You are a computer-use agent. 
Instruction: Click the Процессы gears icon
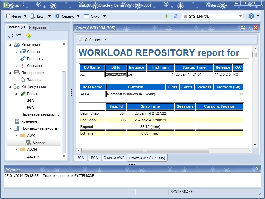tap(23, 59)
